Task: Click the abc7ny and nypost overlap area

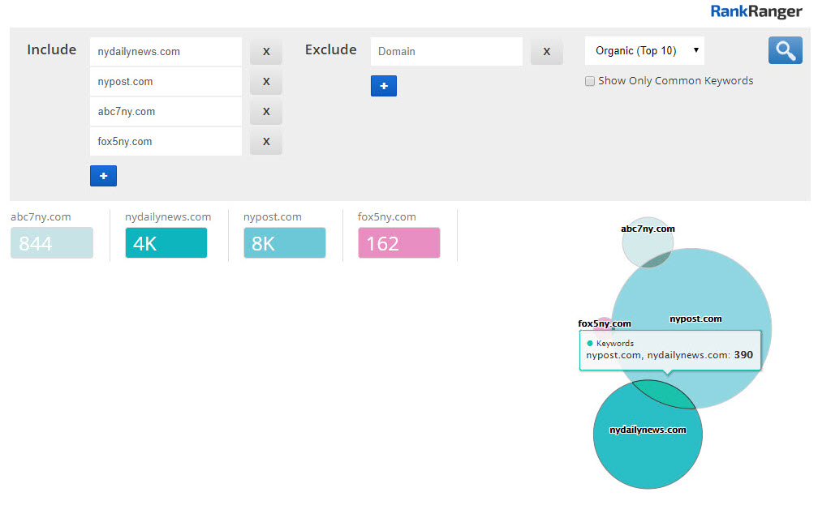Action: click(655, 259)
